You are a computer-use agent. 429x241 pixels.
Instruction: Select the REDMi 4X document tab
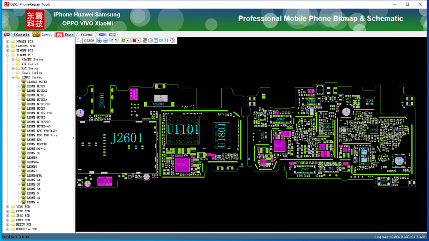(105, 35)
